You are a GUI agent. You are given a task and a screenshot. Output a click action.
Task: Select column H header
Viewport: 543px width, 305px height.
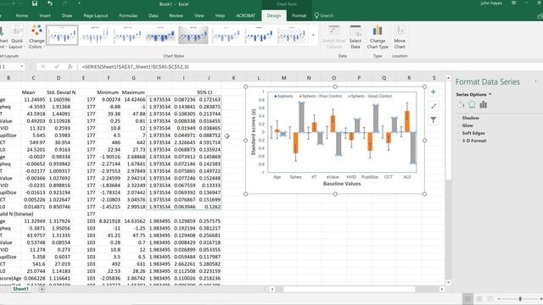pyautogui.click(x=159, y=78)
